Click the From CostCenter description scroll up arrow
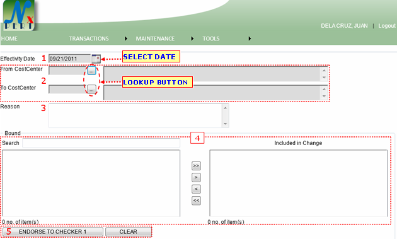Screen dimensions: 397x239 (x=324, y=71)
